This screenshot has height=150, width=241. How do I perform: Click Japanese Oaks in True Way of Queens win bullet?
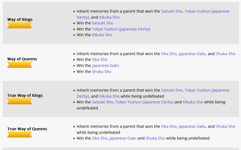pyautogui.click(x=123, y=138)
